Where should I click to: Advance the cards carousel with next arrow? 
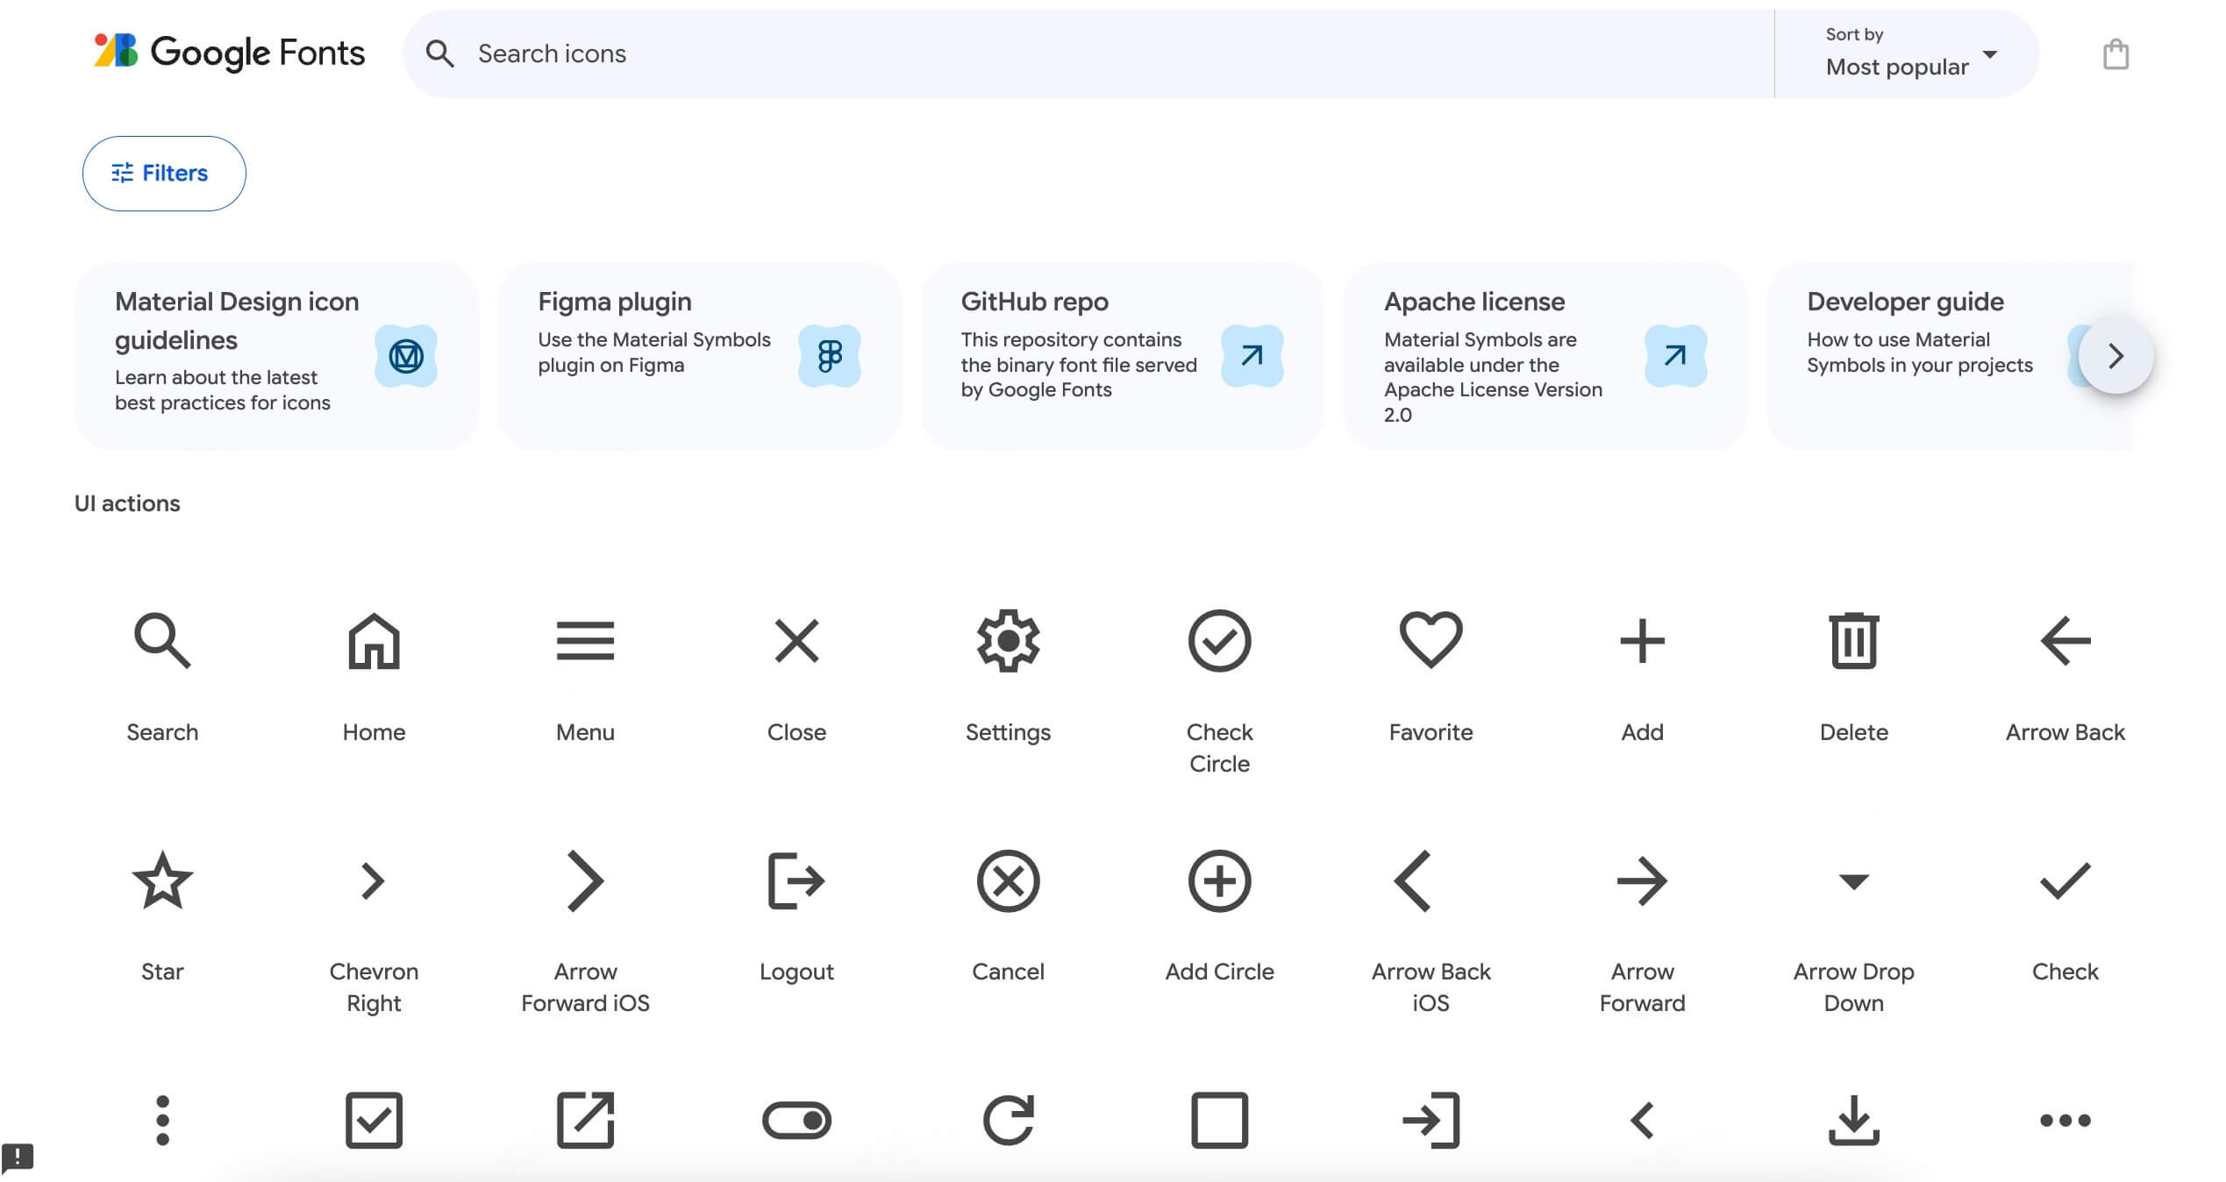pos(2115,356)
